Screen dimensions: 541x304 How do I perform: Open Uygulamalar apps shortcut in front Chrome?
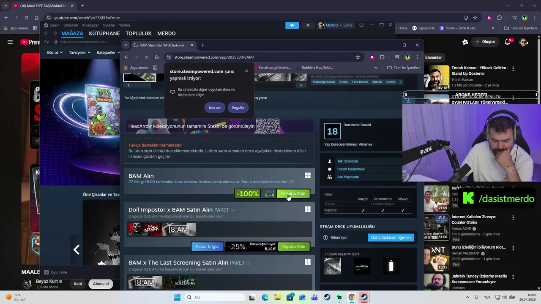(136, 68)
